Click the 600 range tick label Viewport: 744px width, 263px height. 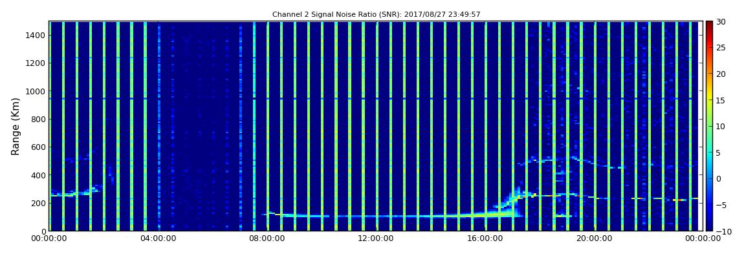[x=38, y=147]
